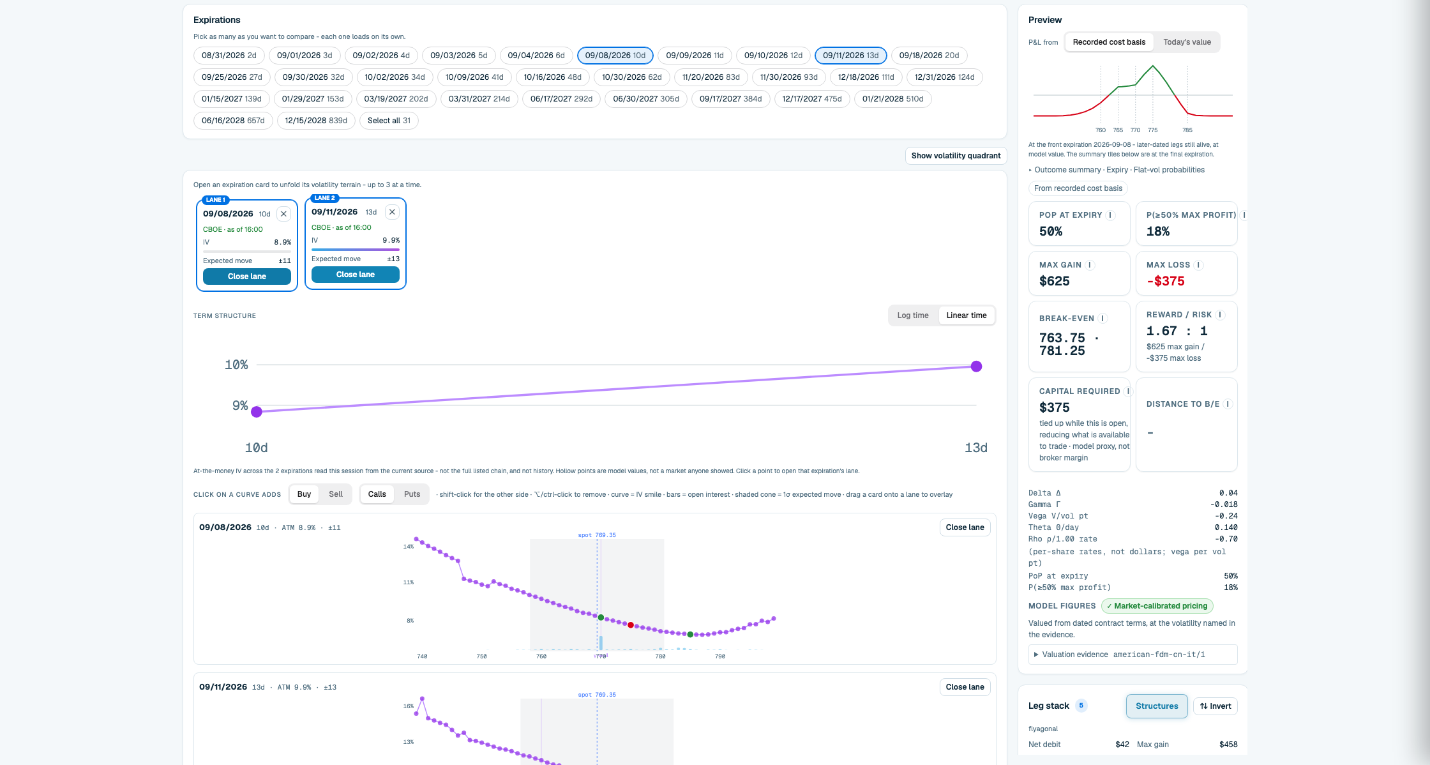Screen dimensions: 1430x765
Task: Click Close lane in the Lane 2 card
Action: point(356,275)
